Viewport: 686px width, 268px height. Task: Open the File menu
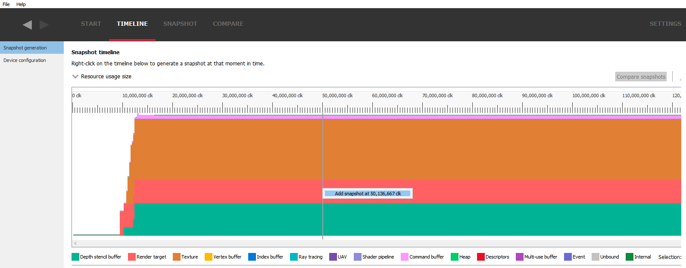pos(6,4)
